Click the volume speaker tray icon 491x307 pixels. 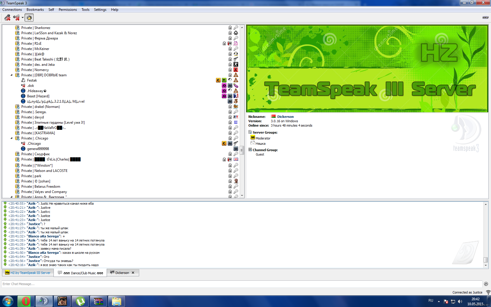tap(460, 301)
